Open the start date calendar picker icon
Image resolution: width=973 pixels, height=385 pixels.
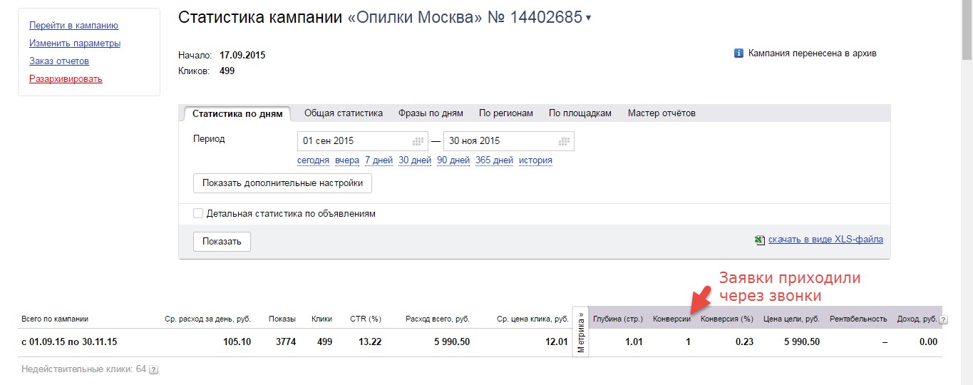pyautogui.click(x=418, y=141)
